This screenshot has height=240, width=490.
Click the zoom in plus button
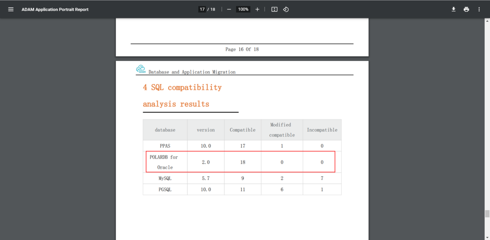point(257,9)
